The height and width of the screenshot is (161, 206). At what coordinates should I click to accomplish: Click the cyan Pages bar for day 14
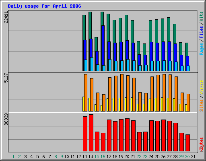point(92,64)
